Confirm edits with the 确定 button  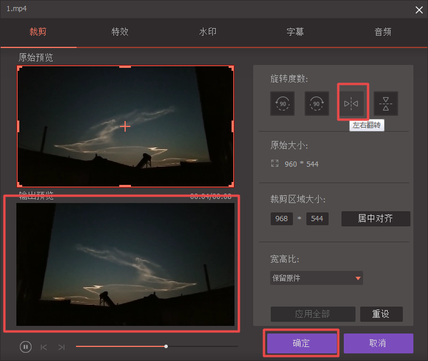302,343
